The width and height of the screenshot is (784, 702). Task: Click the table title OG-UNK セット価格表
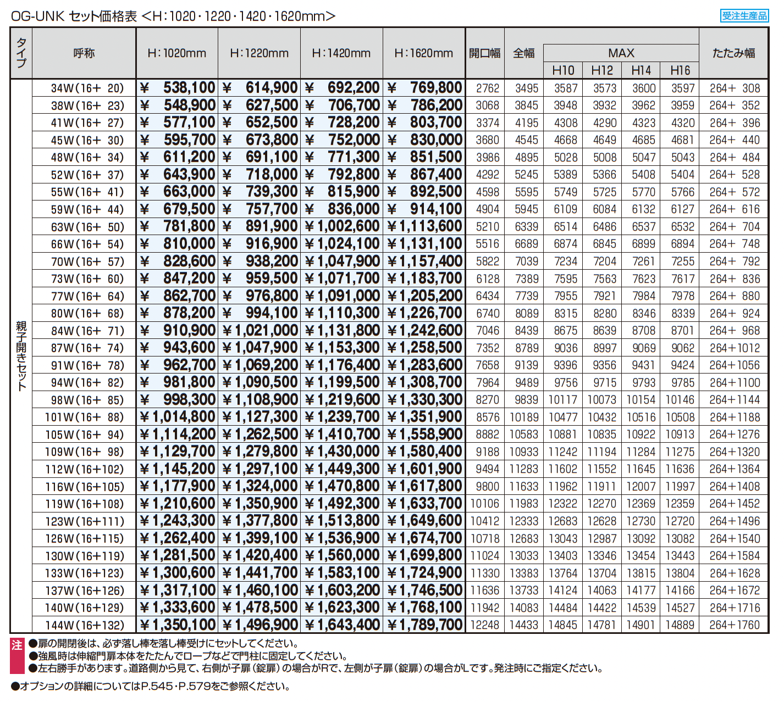74,16
